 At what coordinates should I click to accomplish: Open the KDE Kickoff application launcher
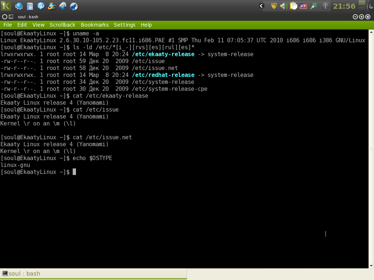point(6,6)
